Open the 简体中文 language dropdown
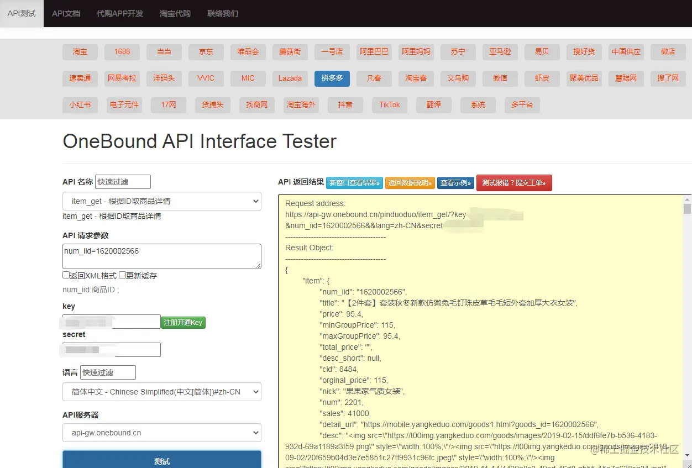 click(x=162, y=392)
